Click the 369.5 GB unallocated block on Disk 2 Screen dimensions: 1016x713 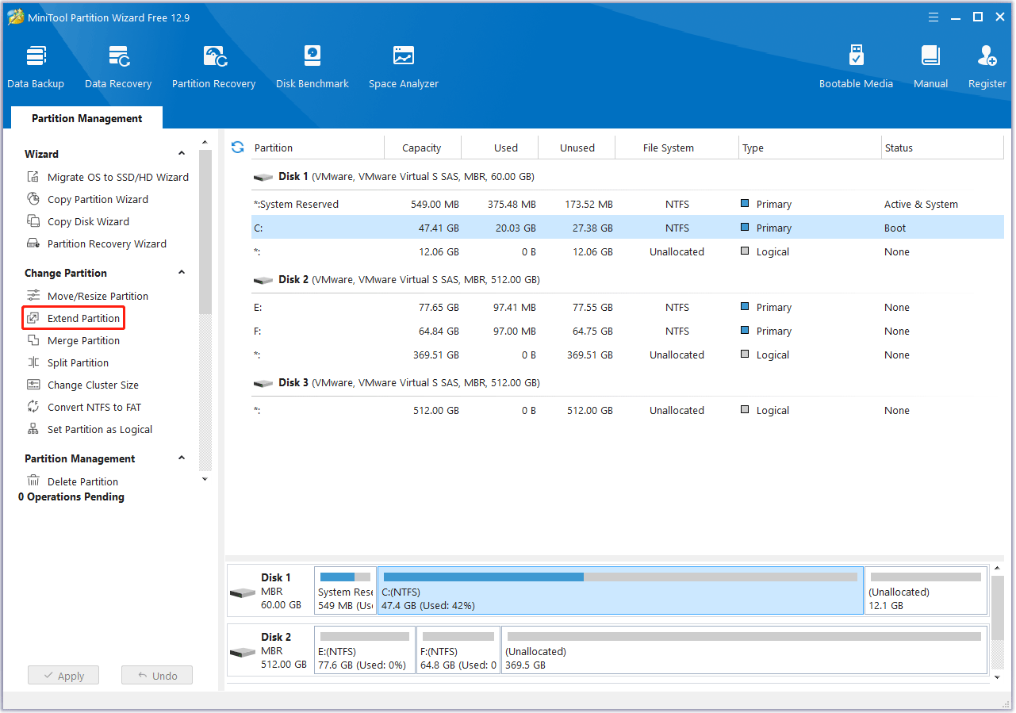point(744,650)
